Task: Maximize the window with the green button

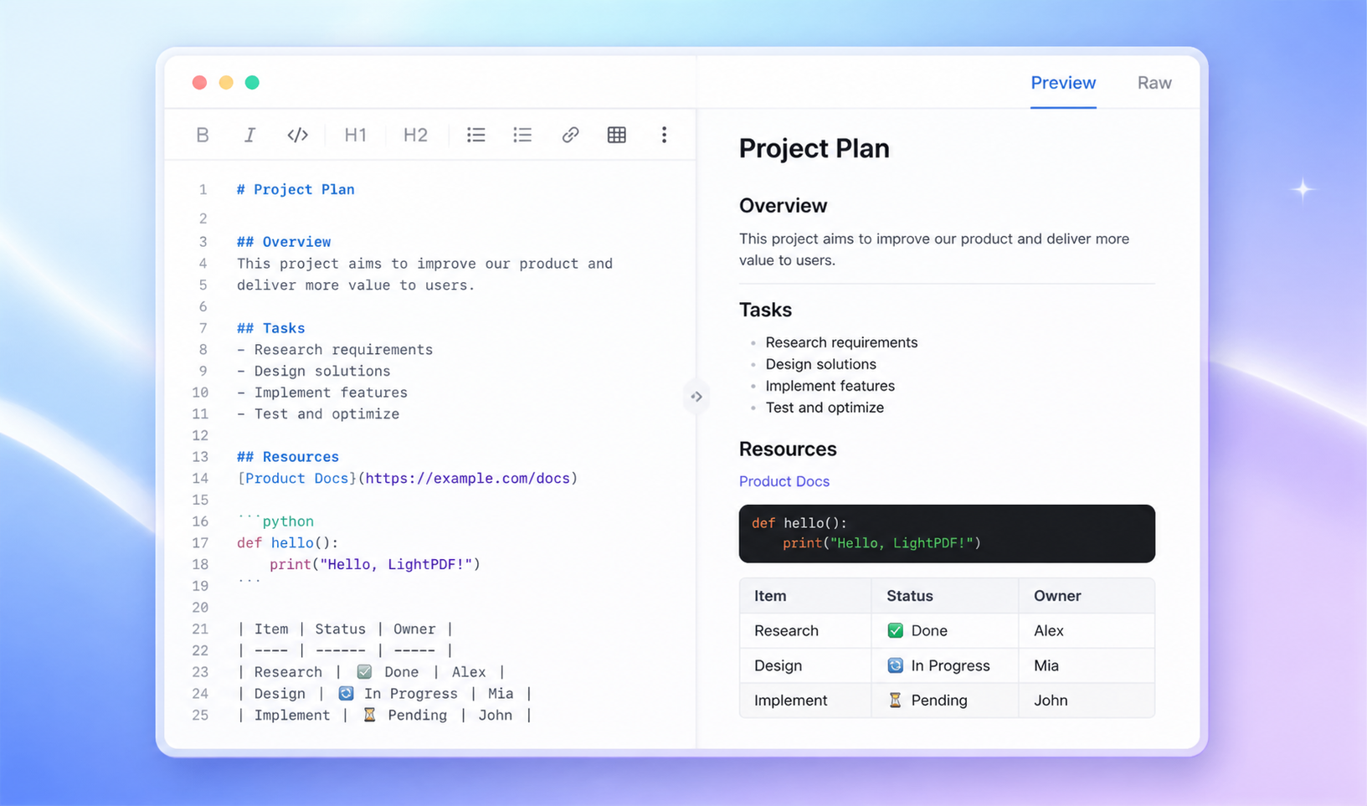Action: point(252,82)
